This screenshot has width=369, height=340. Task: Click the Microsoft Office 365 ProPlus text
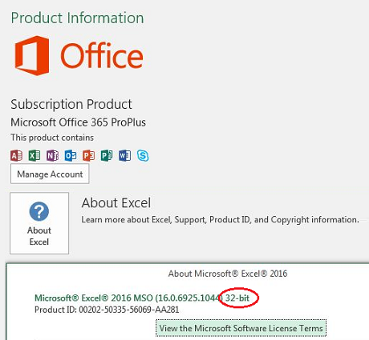[x=78, y=122]
